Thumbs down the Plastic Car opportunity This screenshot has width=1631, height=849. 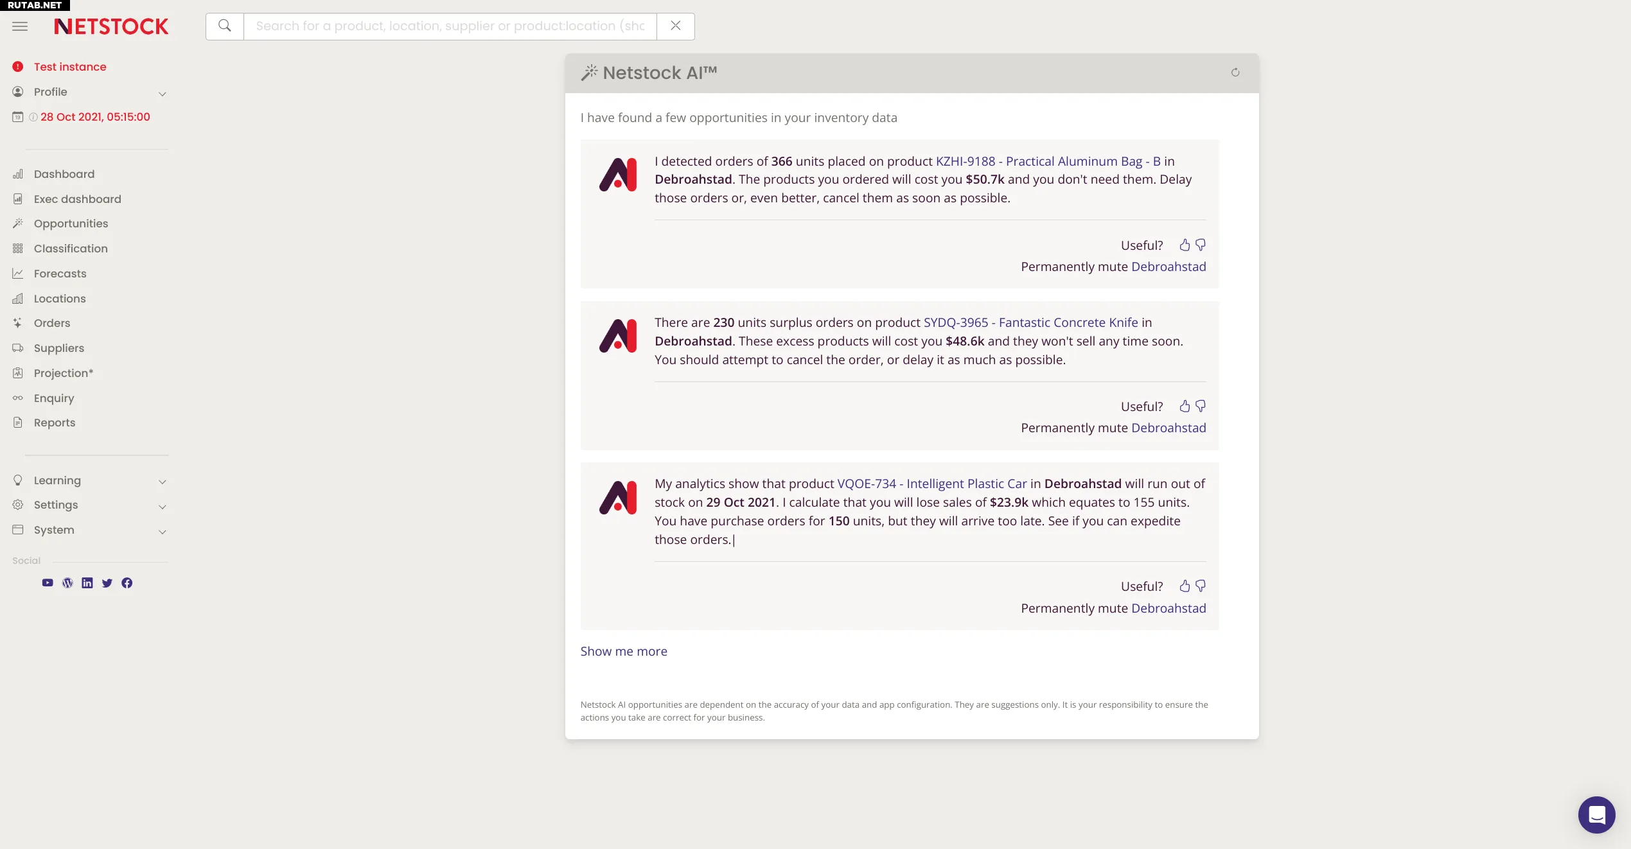[x=1201, y=586]
